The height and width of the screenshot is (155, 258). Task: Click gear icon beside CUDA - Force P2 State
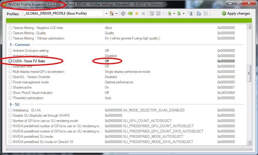coord(10,61)
